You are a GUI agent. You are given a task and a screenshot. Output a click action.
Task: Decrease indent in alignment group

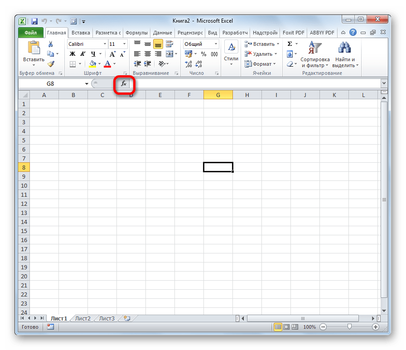pyautogui.click(x=137, y=64)
